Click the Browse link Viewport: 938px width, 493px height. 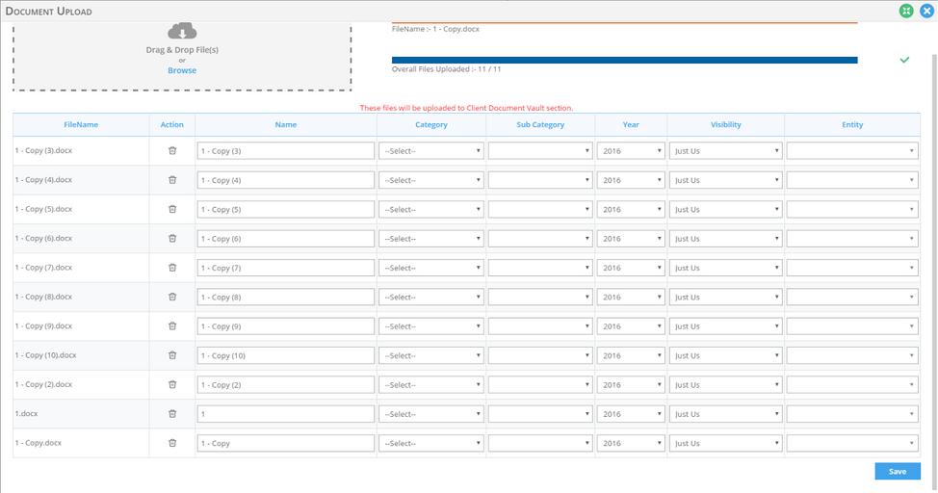coord(182,70)
